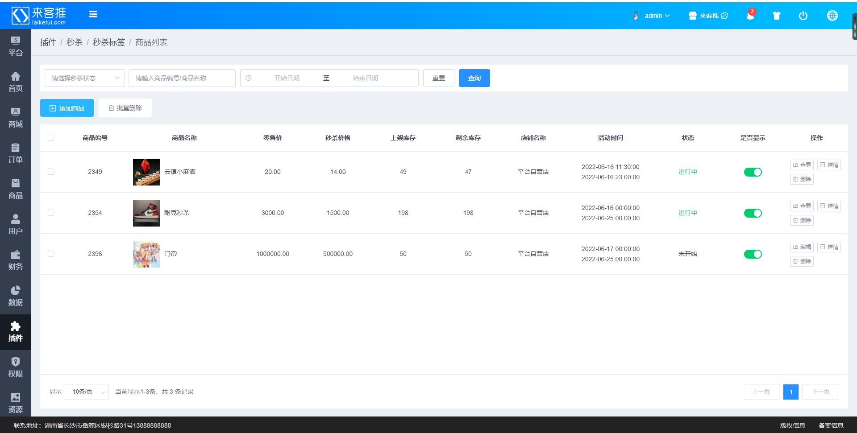Toggle display switch for 门帘
Viewport: 857px width, 433px height.
[753, 254]
